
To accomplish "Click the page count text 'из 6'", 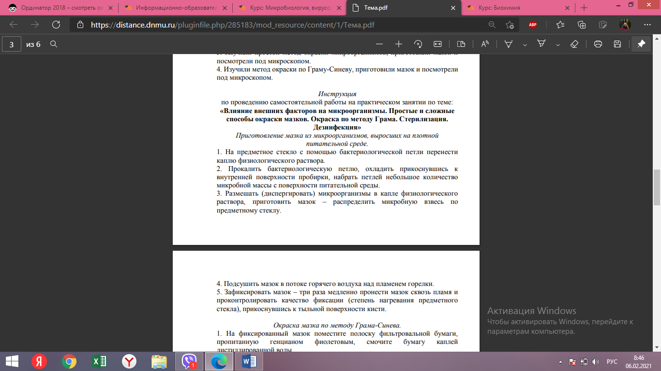I will pyautogui.click(x=33, y=44).
